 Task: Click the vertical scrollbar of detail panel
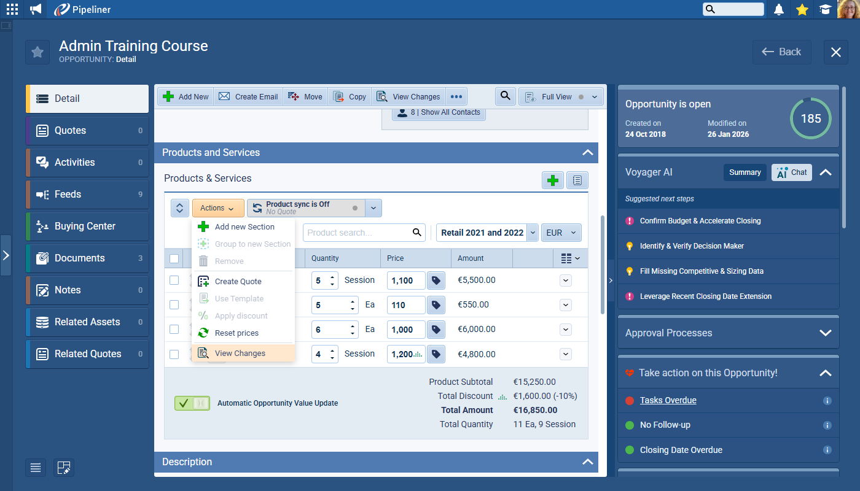point(602,264)
